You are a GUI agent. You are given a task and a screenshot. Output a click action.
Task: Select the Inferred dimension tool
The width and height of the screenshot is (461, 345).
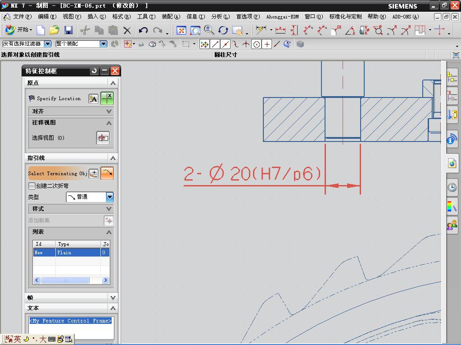[261, 30]
